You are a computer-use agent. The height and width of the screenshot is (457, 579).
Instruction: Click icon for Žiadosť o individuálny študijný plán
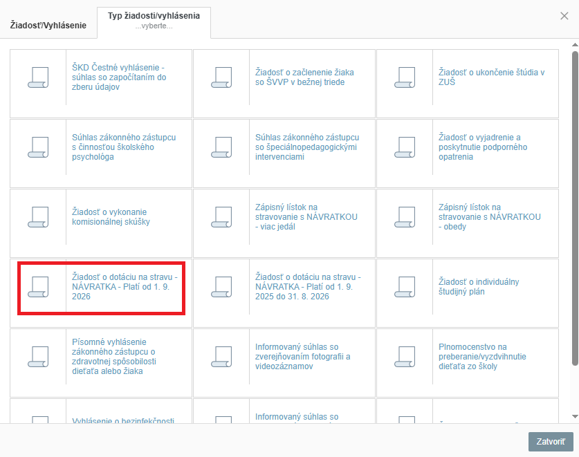405,287
